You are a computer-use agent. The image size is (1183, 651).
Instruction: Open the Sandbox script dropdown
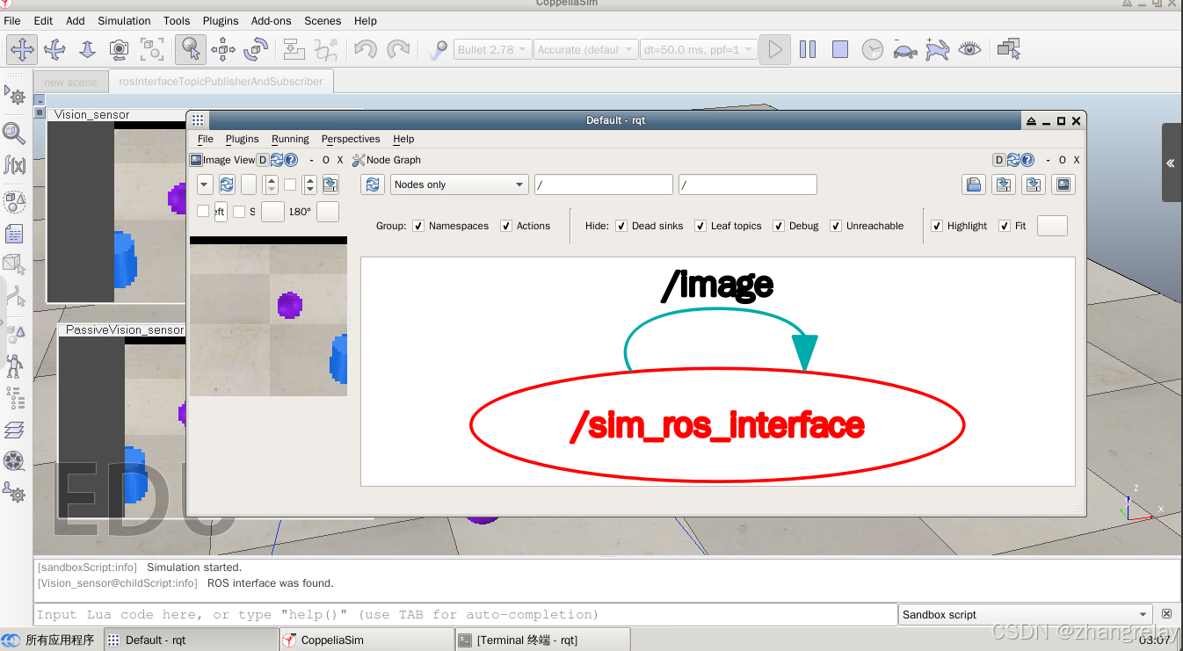[x=1025, y=615]
